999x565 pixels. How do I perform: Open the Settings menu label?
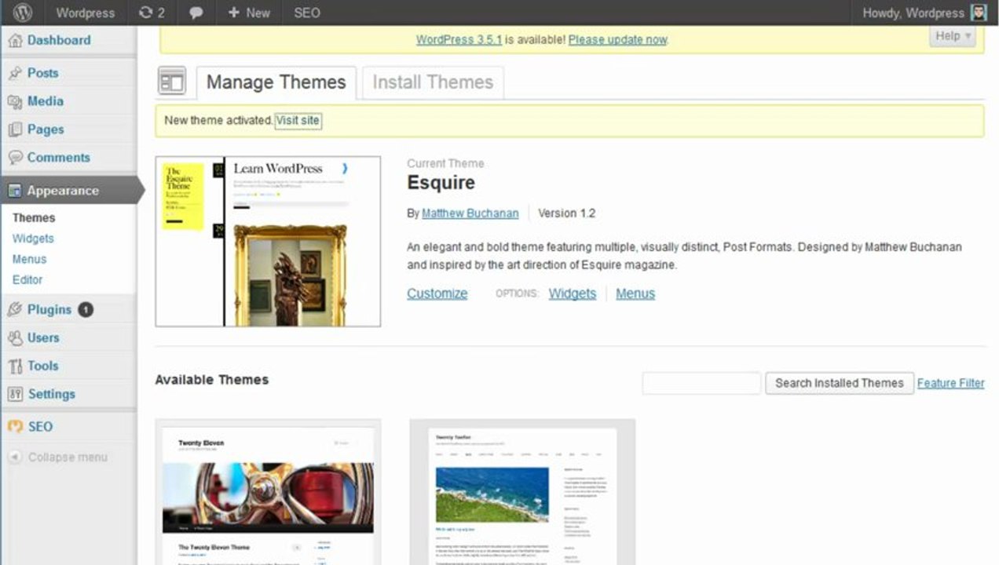coord(52,394)
